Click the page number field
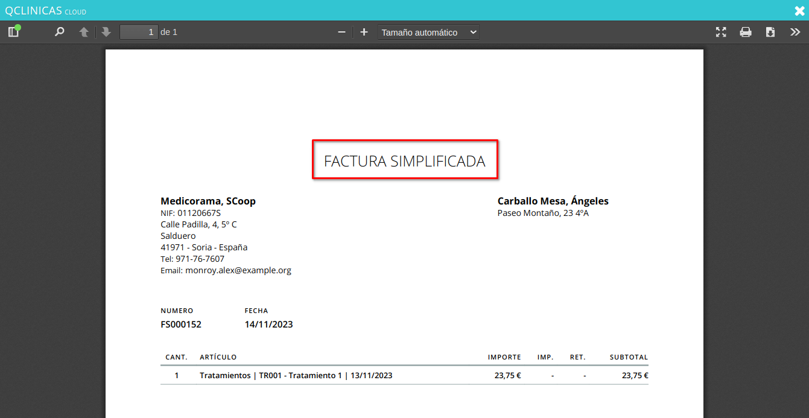The image size is (809, 418). (x=139, y=32)
